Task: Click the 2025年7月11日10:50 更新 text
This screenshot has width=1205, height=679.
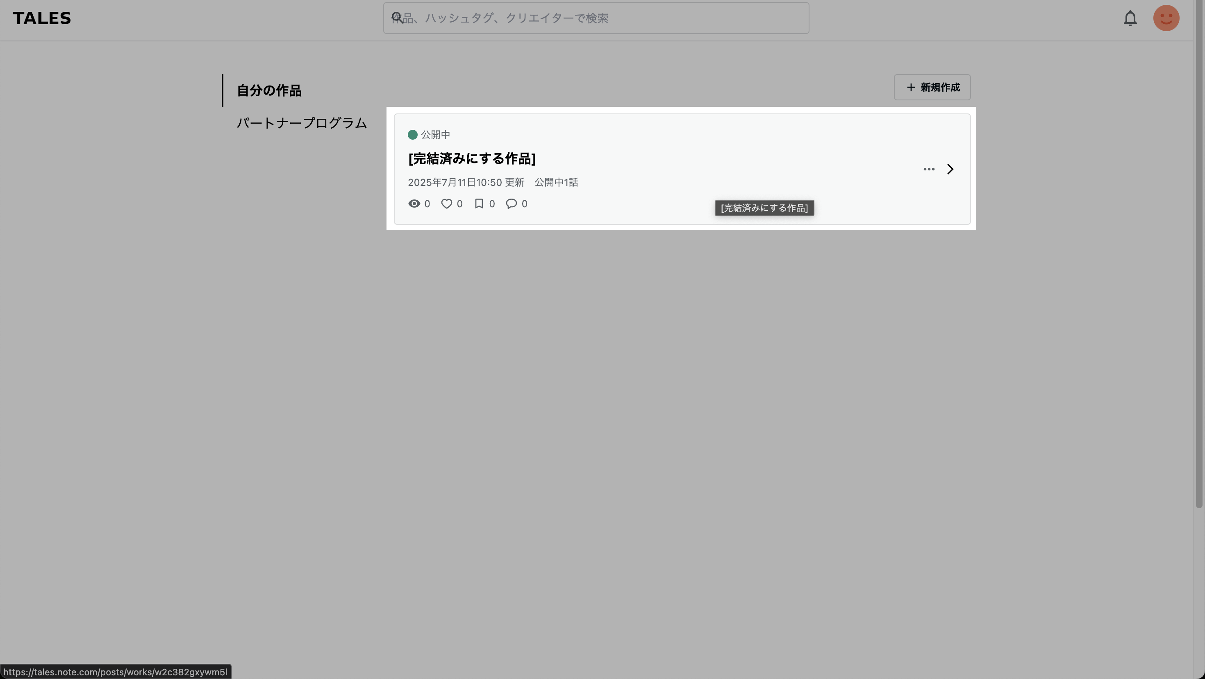Action: click(x=466, y=182)
